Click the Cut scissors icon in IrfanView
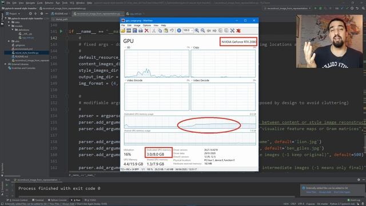 tap(154, 30)
